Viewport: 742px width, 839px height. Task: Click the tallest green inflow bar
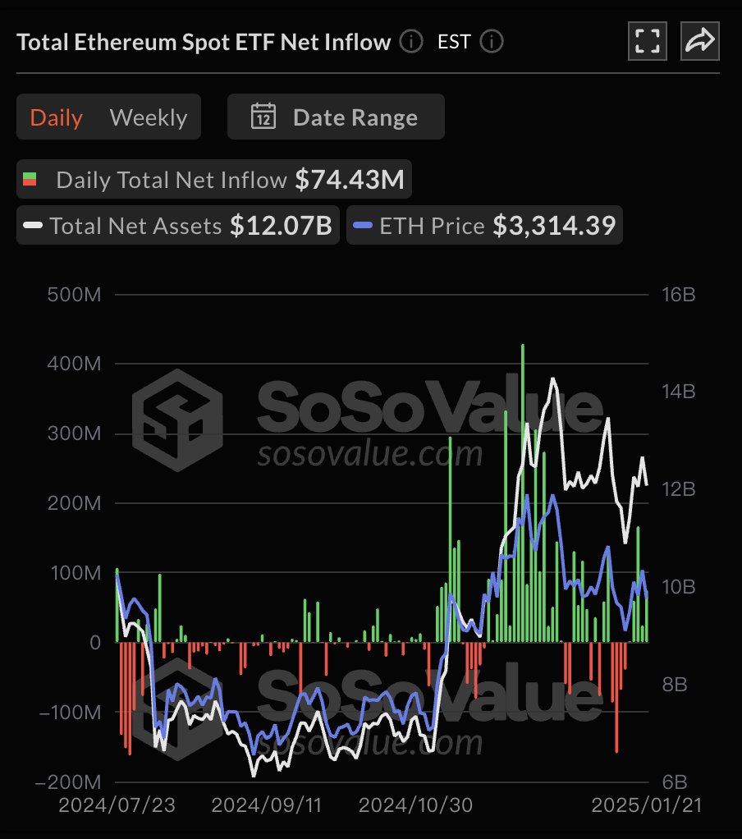[x=523, y=493]
